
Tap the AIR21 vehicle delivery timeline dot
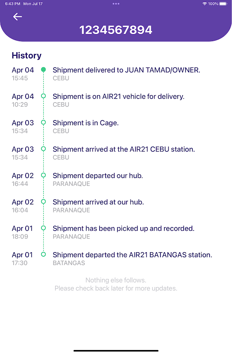click(x=43, y=96)
